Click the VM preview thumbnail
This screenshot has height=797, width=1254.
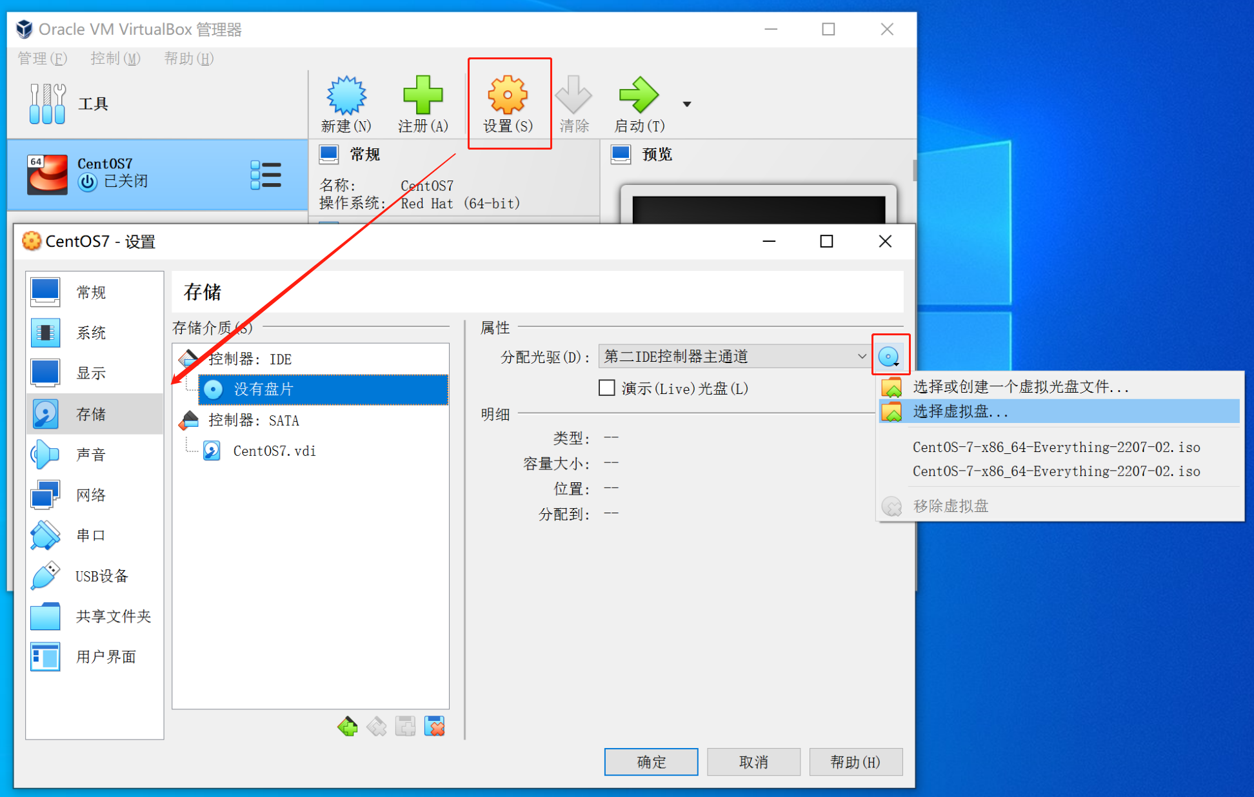pos(759,205)
